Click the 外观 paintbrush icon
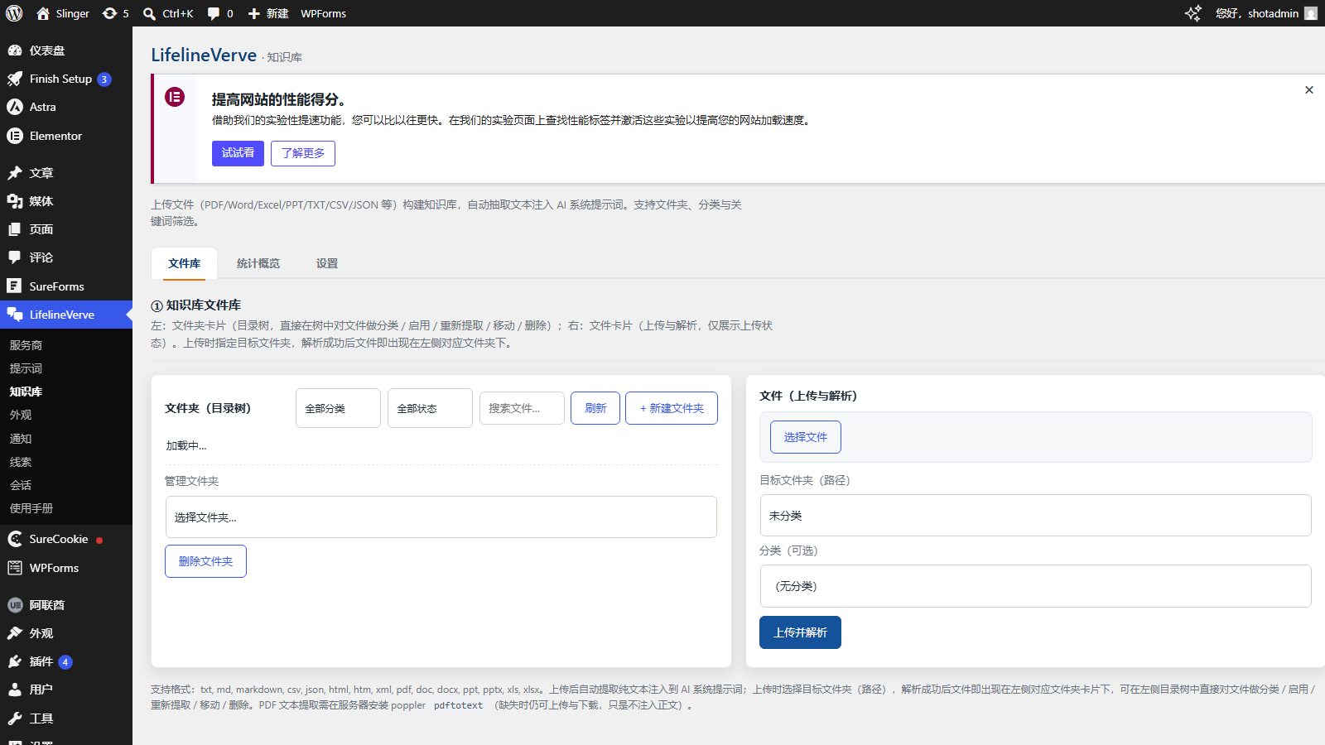This screenshot has height=745, width=1325. [x=15, y=633]
